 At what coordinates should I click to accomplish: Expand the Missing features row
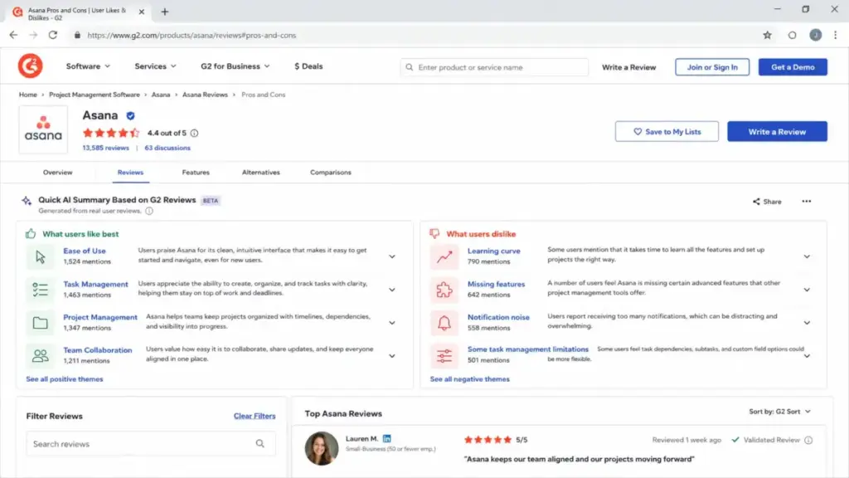pos(807,290)
